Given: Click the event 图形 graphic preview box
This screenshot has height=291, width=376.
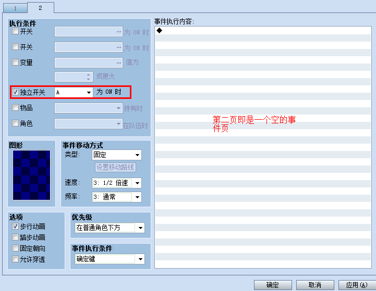Looking at the screenshot, I should pos(31,175).
